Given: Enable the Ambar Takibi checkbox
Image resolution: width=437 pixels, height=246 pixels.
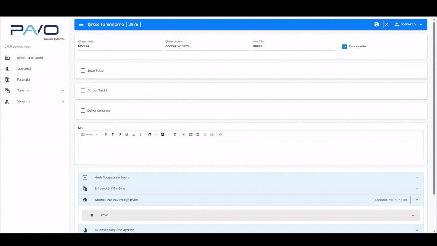Looking at the screenshot, I should 83,91.
